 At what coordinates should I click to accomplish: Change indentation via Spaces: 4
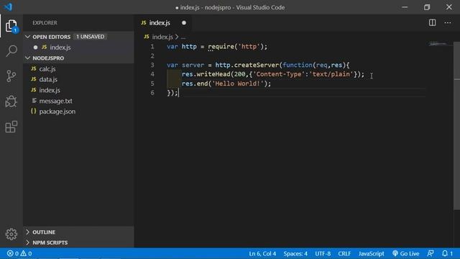point(295,253)
